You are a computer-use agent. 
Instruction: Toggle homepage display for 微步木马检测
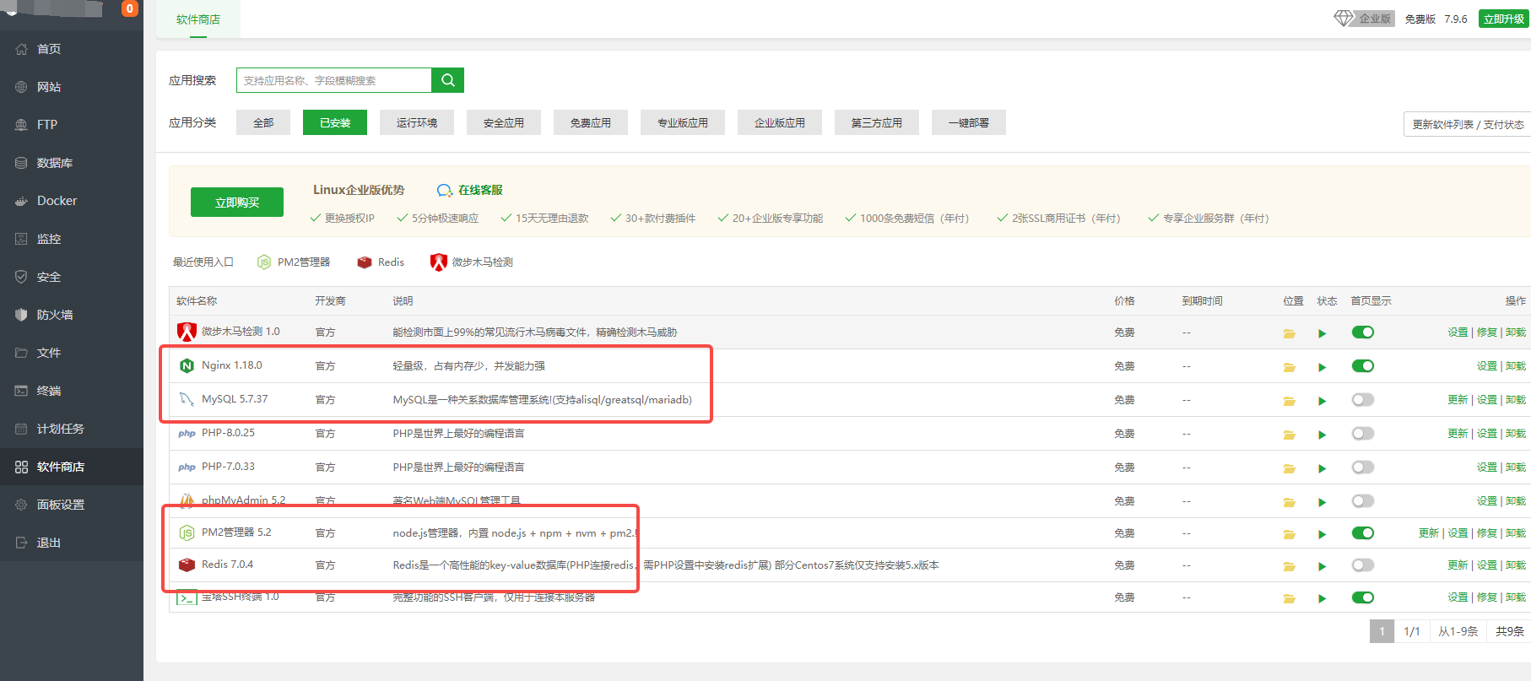pos(1363,332)
